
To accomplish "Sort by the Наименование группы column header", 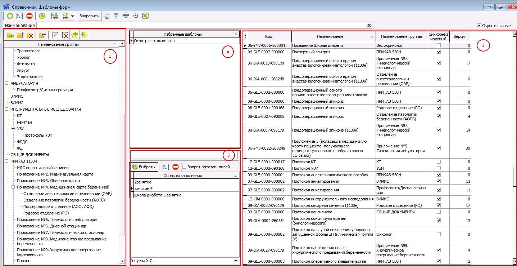I will coord(401,36).
